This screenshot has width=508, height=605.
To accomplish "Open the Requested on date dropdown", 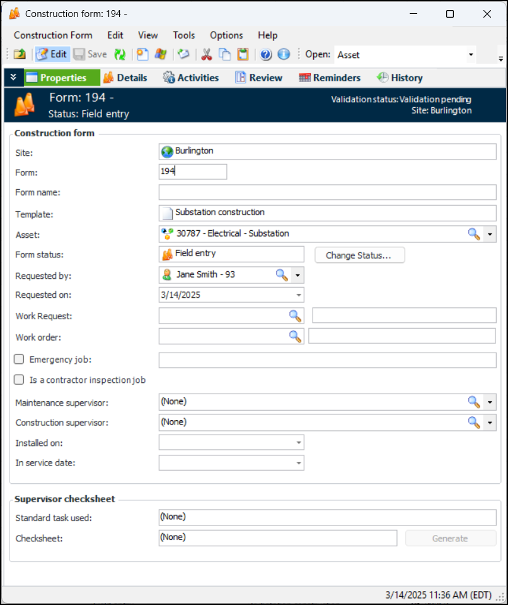I will point(299,295).
